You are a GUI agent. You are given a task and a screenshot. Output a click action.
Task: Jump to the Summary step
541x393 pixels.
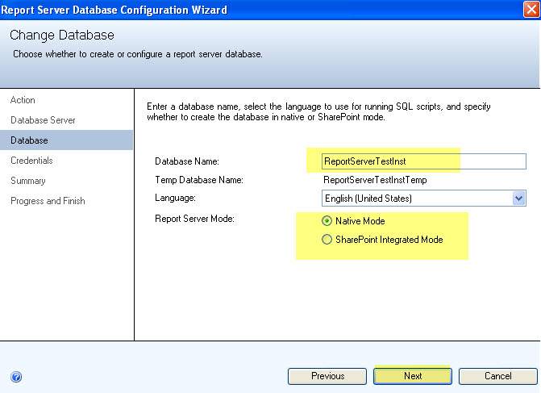(28, 181)
